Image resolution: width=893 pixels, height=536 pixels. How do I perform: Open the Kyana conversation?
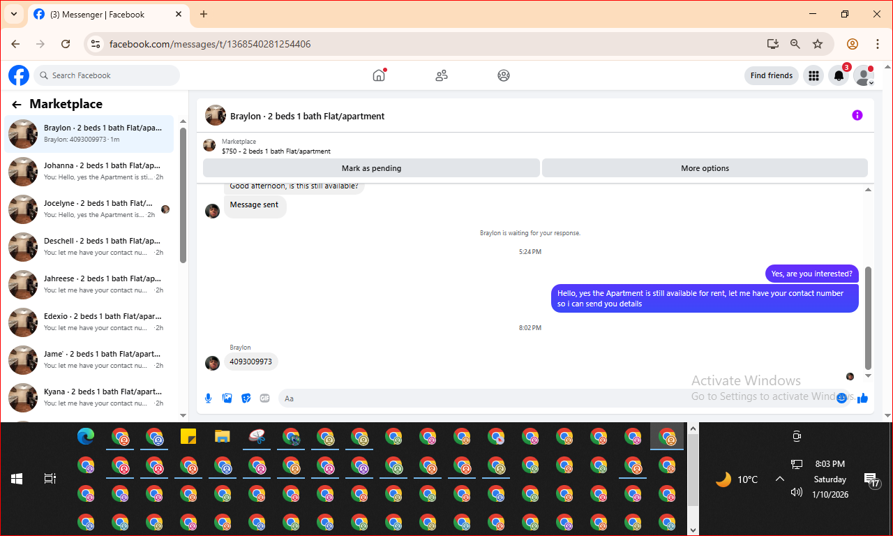pos(89,397)
